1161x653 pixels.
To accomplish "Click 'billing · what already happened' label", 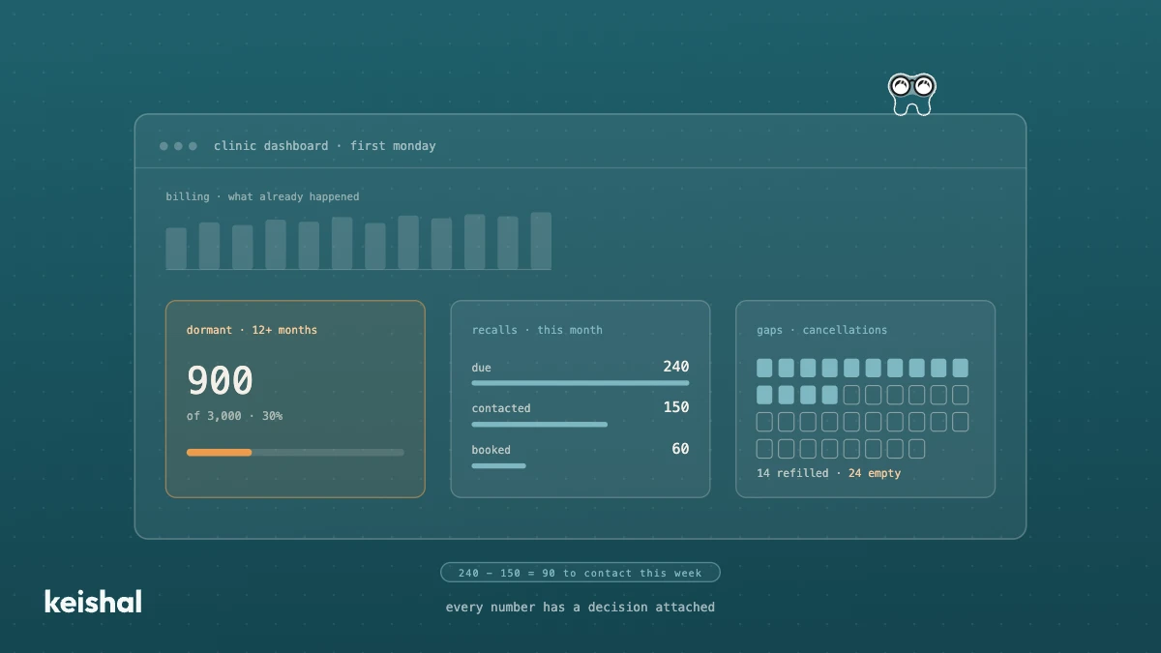I will [262, 196].
